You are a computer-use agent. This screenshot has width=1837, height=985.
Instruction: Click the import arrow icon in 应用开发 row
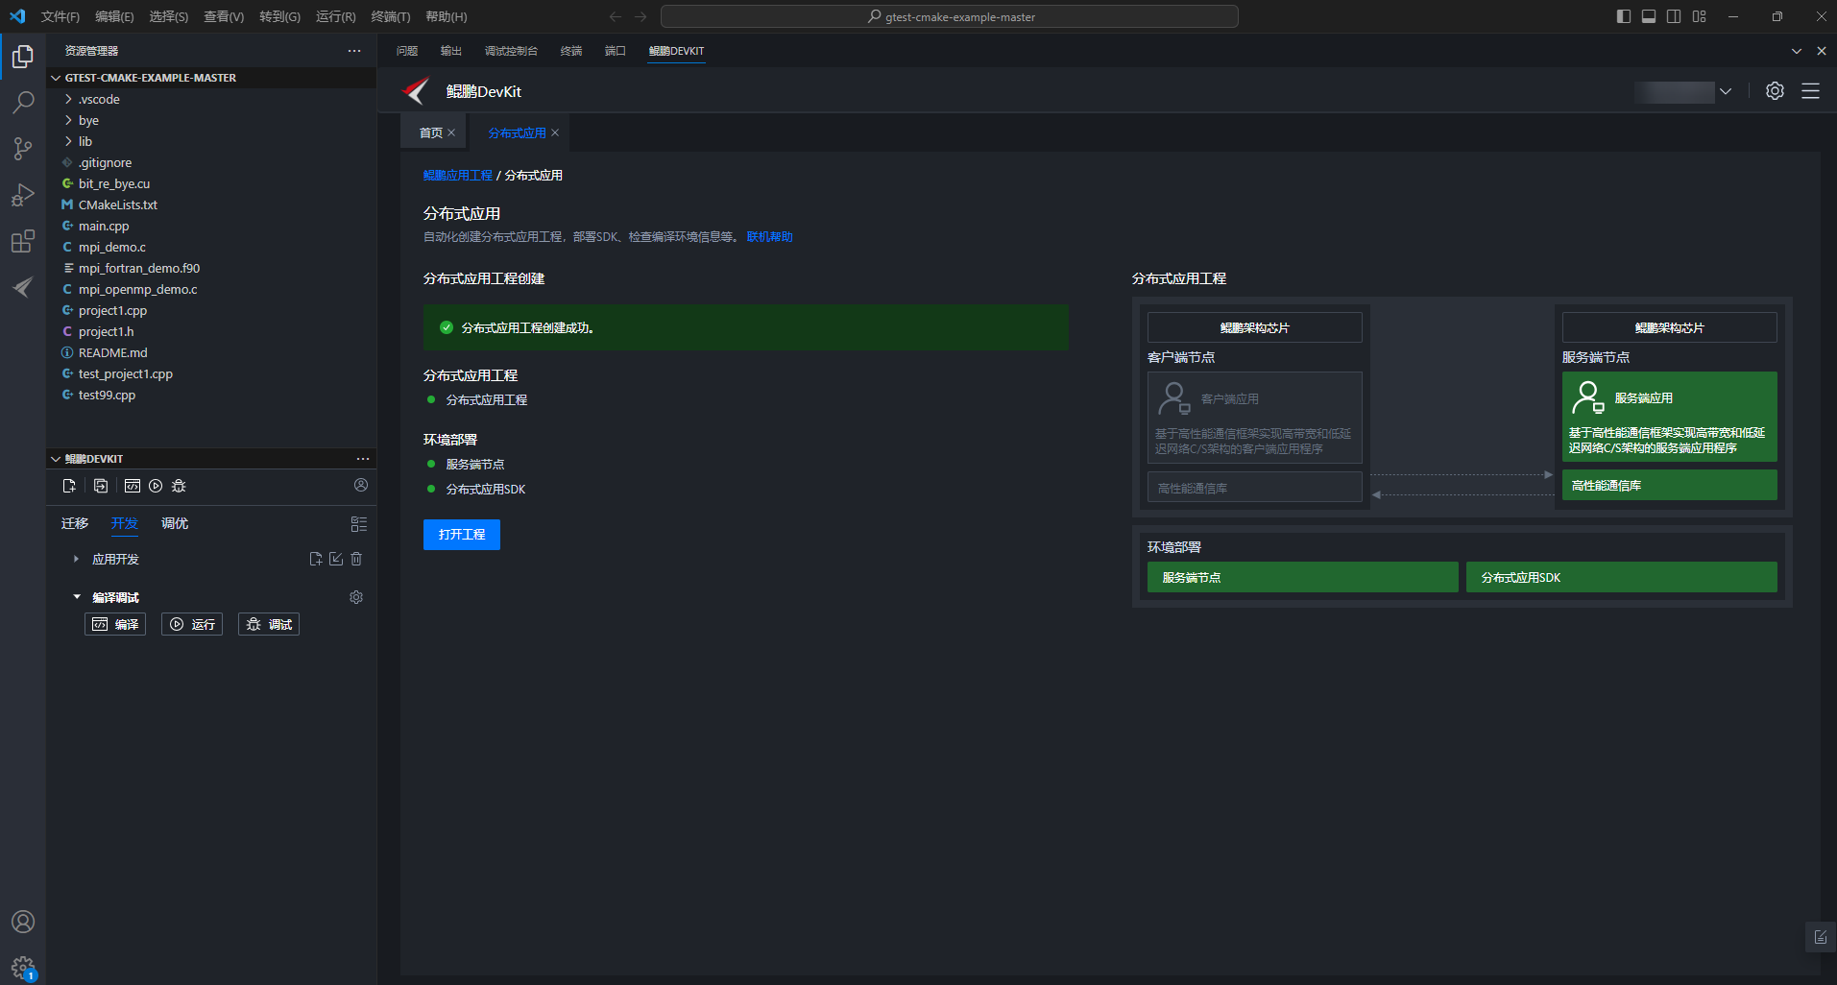pyautogui.click(x=336, y=559)
